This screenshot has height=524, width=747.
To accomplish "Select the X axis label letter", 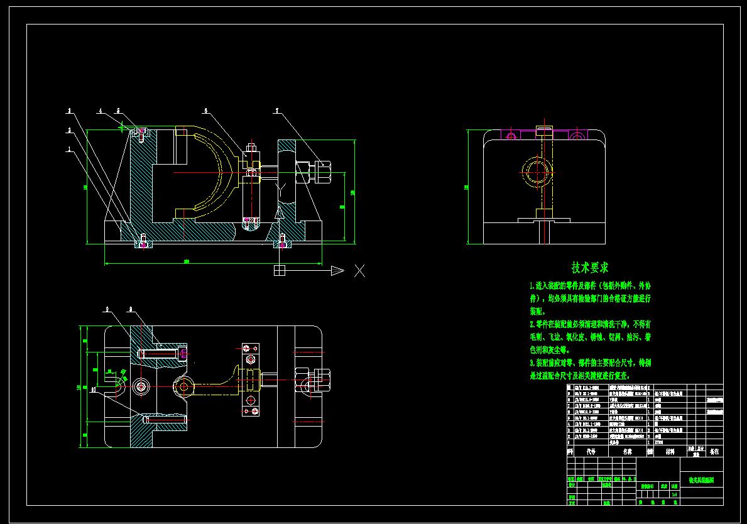I will pyautogui.click(x=360, y=271).
